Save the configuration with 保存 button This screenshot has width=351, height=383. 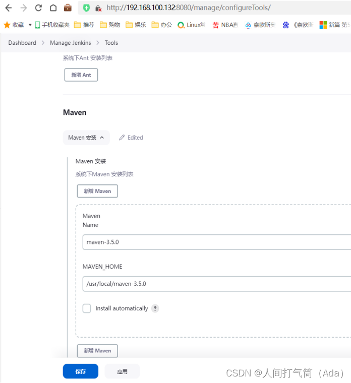[81, 371]
